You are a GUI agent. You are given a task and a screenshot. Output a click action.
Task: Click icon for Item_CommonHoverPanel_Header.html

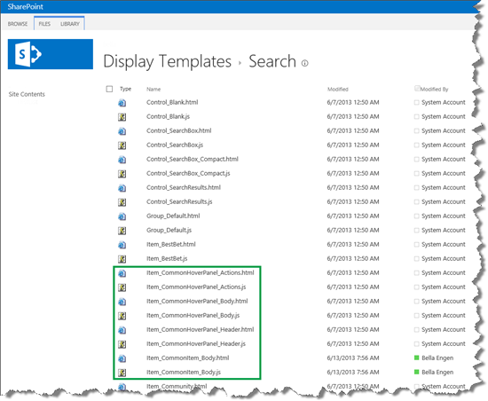pos(122,330)
